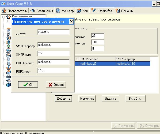Click the Соединения plug icon in toolbar
Screen dimensions: 160x134
point(33,11)
